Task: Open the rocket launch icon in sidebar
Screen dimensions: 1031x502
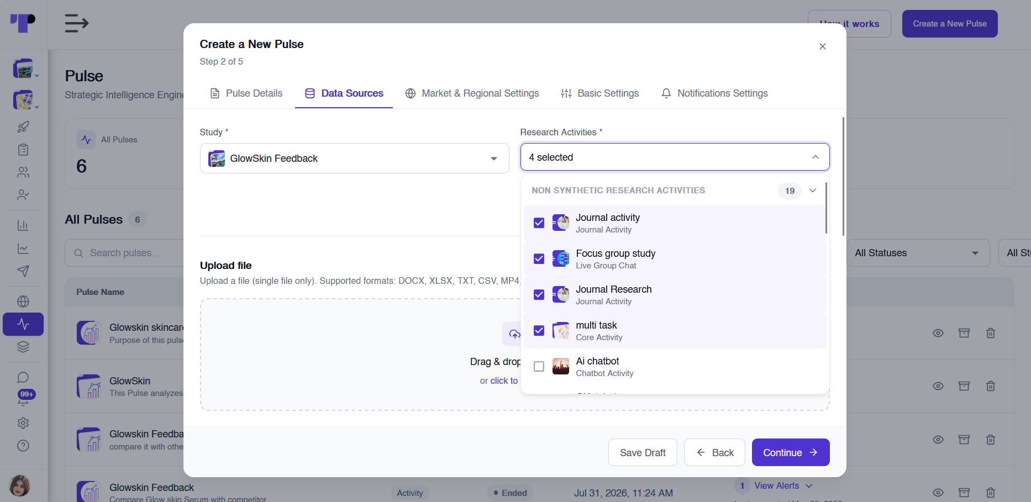Action: click(23, 126)
